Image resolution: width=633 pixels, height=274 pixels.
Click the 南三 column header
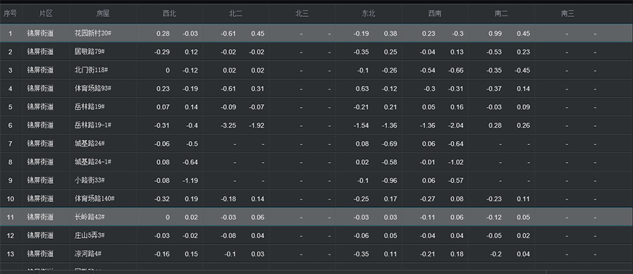[x=567, y=13]
